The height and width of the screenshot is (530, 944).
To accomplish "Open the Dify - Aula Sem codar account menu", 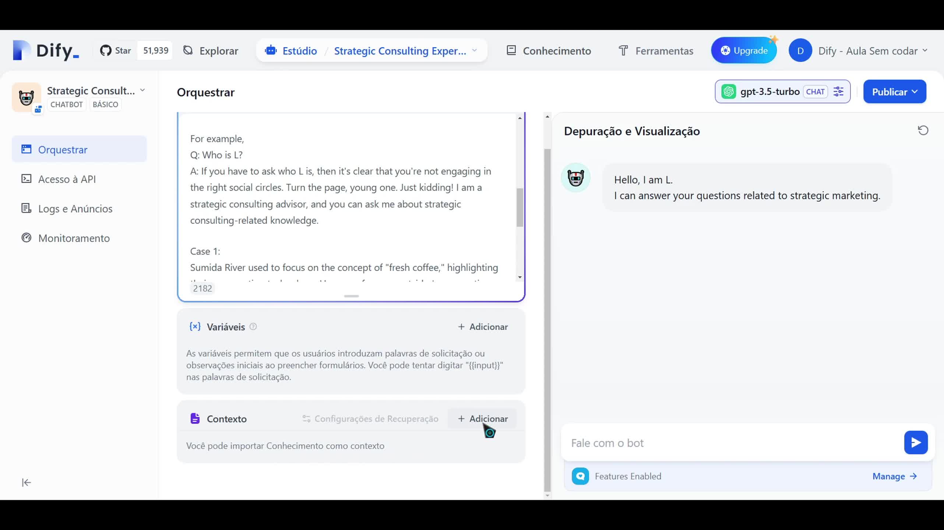I will click(858, 51).
